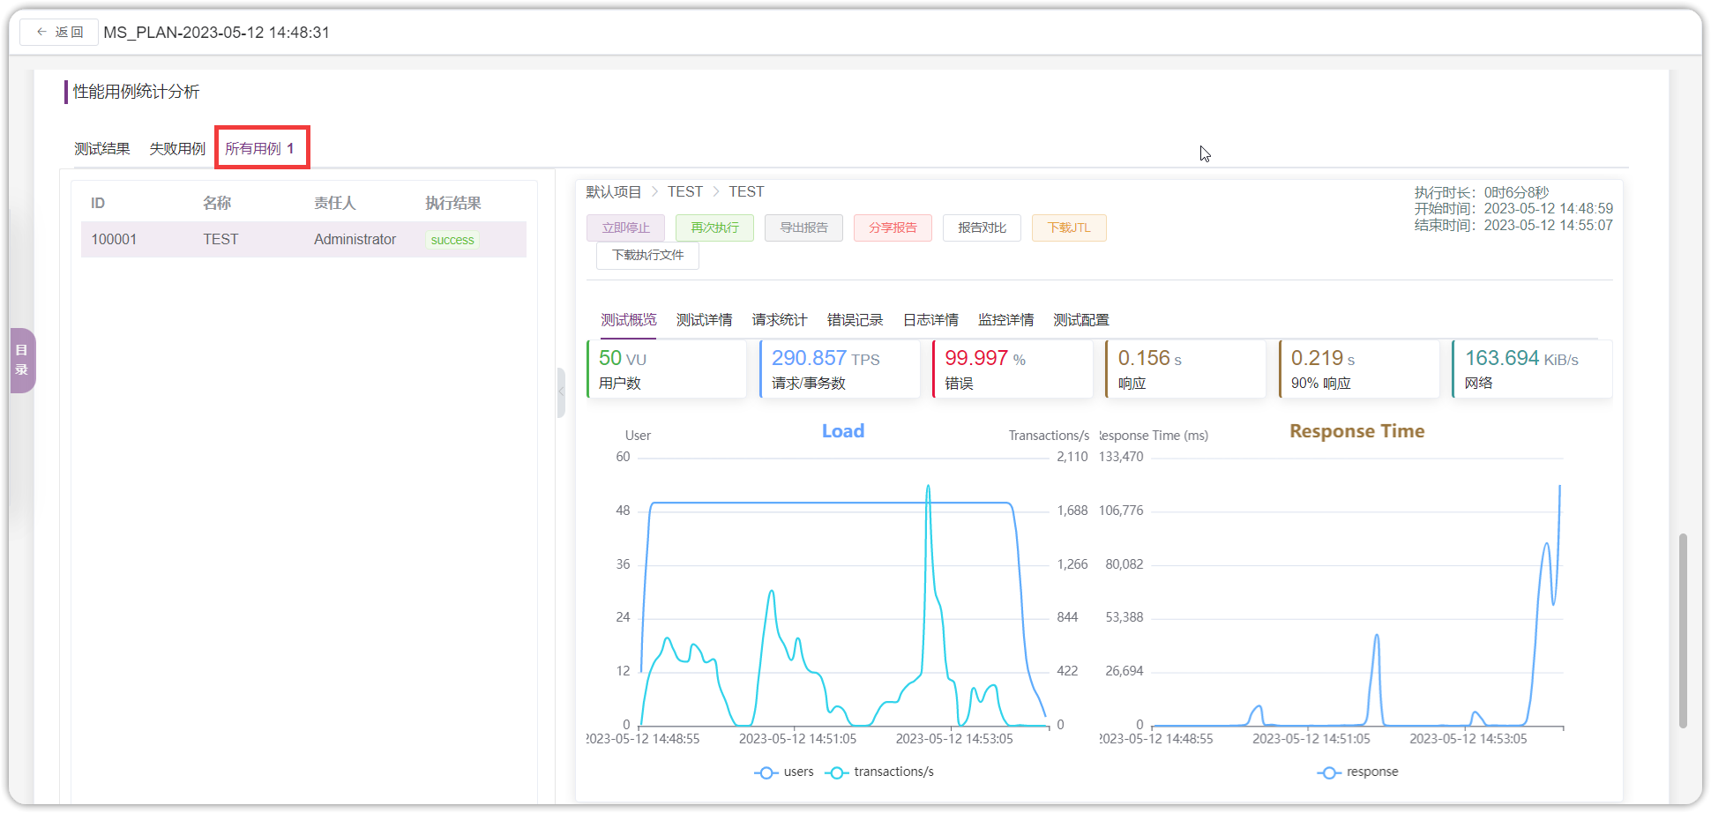
Task: Click the page vertical scrollbar
Action: [1683, 630]
